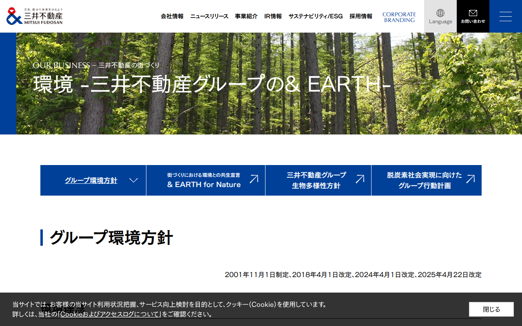The image size is (522, 326).
Task: Click the グループ環境方針 heading
Action: pyautogui.click(x=111, y=238)
